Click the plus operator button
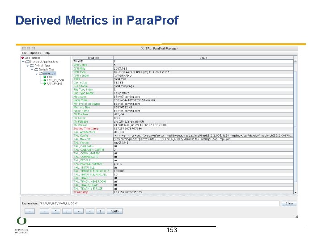This screenshot has width=322, height=241. tap(30, 211)
